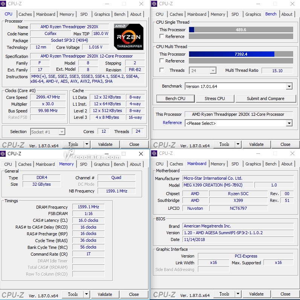Click Tools button in Mainboard window
The height and width of the screenshot is (300, 300).
224,294
